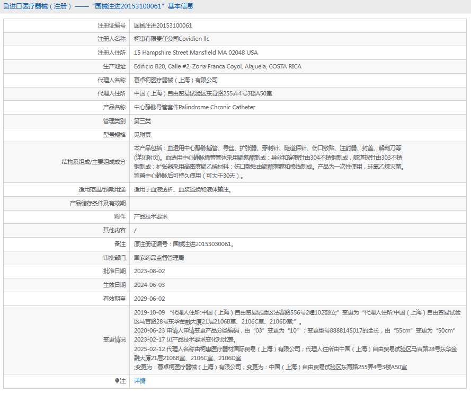
Task: Select management class 第三类 value
Action: pyautogui.click(x=143, y=121)
